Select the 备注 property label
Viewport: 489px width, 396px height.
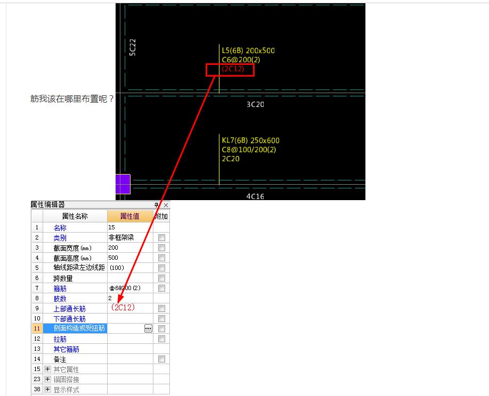coord(60,359)
